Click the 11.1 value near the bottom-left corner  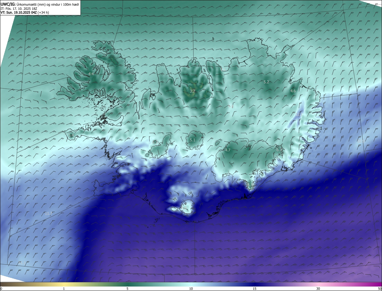(22, 263)
